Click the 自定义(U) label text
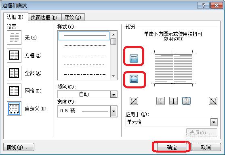The width and height of the screenshot is (225, 155). click(36, 109)
